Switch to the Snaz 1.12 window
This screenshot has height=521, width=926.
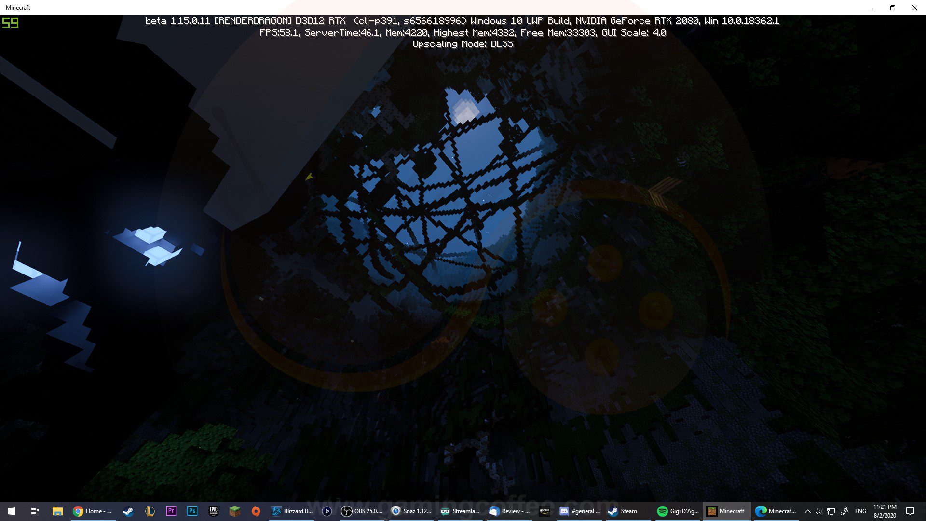(x=411, y=511)
